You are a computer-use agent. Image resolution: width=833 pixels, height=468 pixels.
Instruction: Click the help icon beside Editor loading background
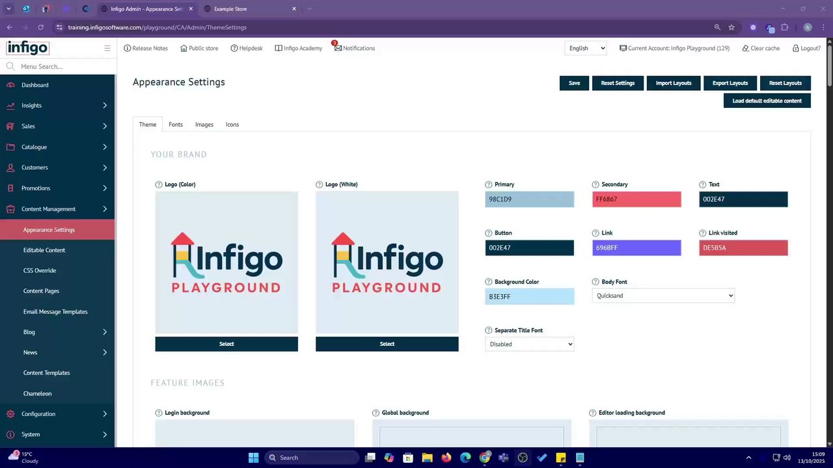coord(593,413)
